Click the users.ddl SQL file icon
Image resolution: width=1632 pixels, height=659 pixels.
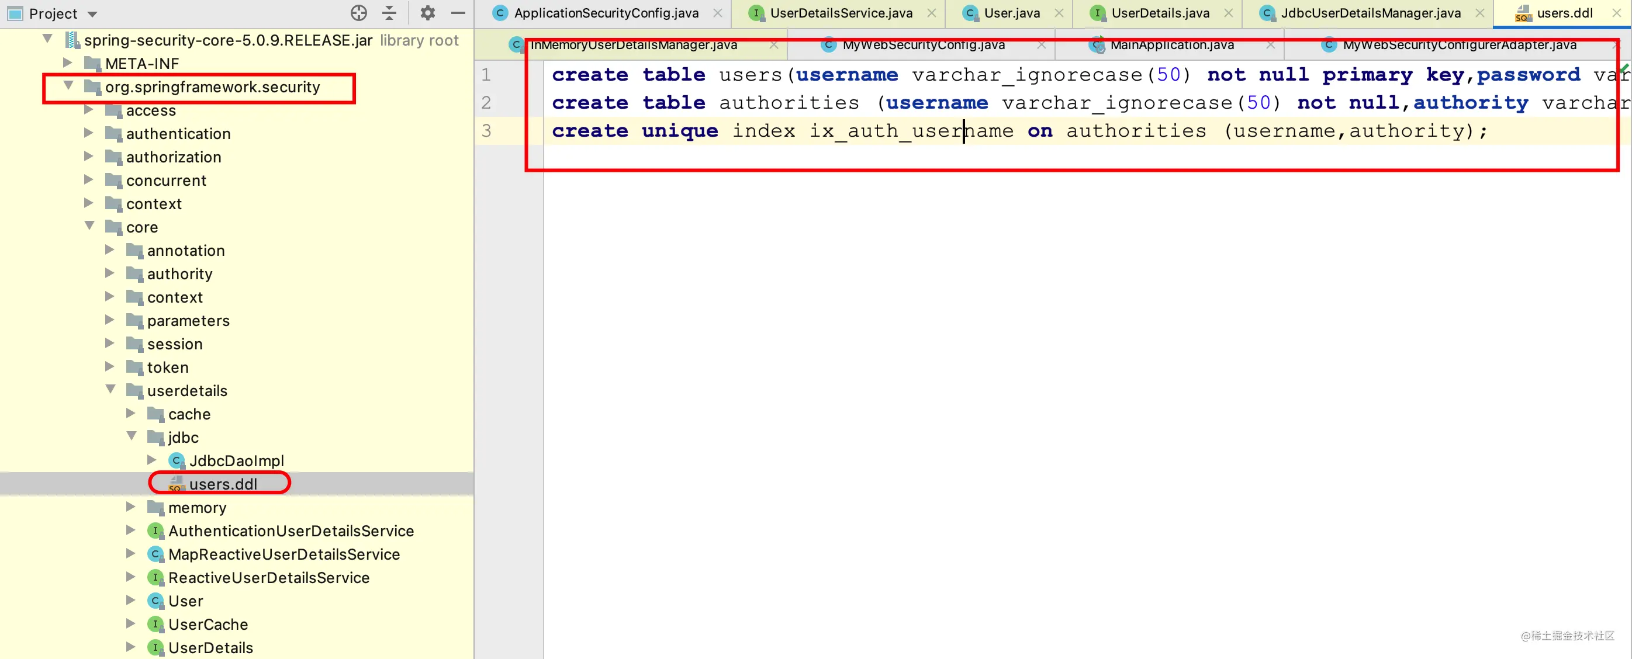click(177, 484)
